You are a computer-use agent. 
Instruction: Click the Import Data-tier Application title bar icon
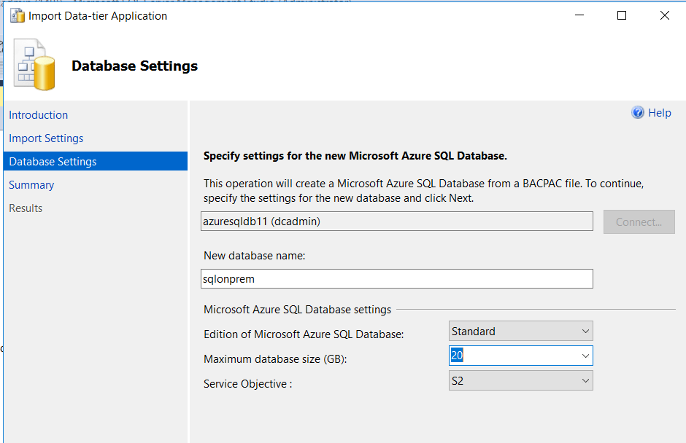point(17,15)
